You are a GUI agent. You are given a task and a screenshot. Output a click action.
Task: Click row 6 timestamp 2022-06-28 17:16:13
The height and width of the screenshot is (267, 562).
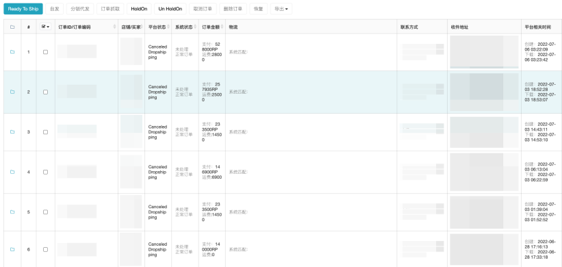540,244
